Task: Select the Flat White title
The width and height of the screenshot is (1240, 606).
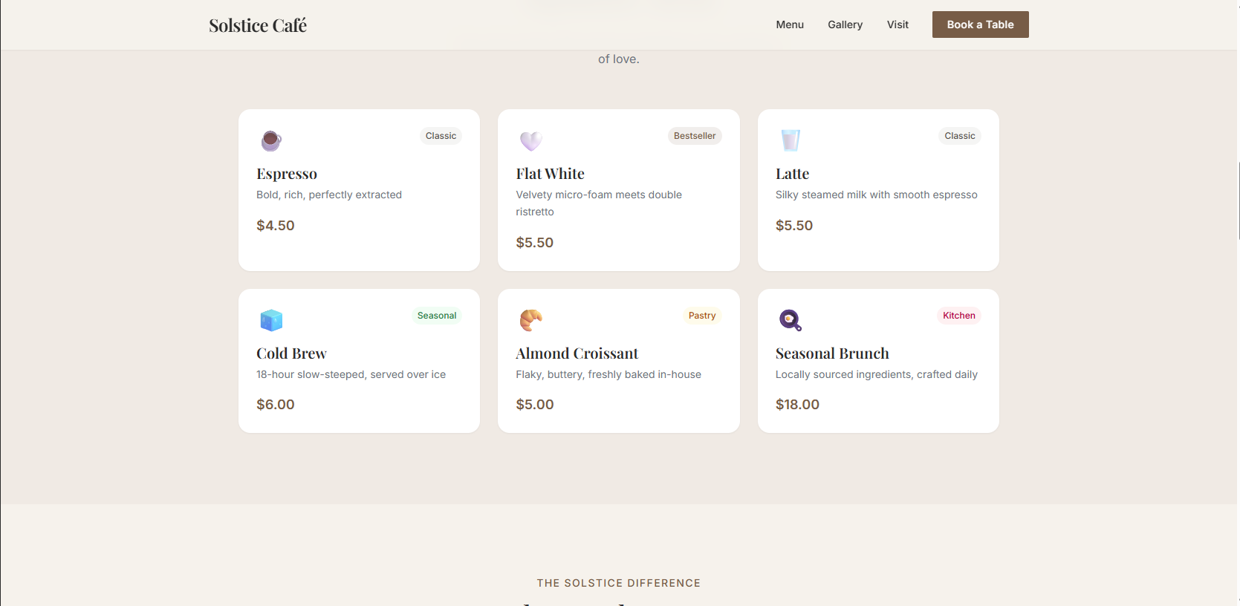Action: (x=550, y=174)
